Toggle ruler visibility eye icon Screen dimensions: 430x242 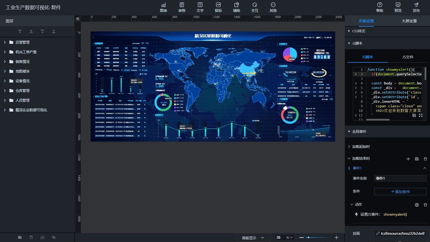pyautogui.click(x=78, y=19)
